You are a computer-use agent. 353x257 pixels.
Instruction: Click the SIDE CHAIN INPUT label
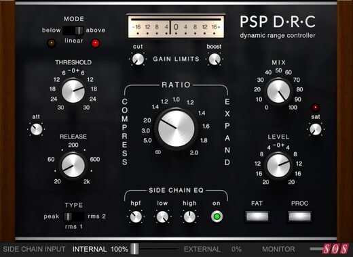pyautogui.click(x=34, y=249)
